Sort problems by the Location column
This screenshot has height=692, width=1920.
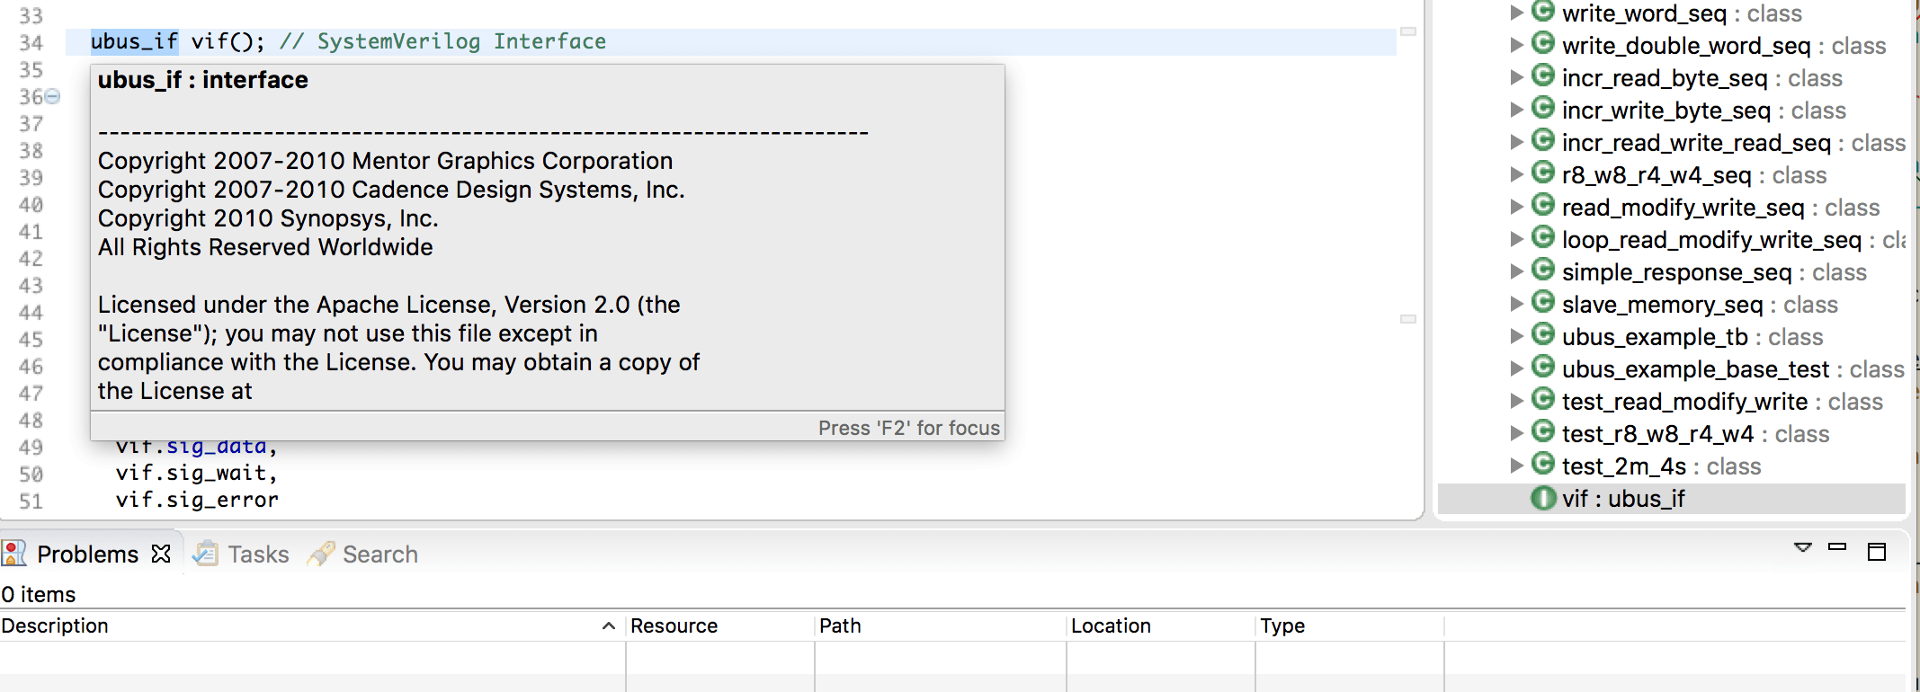(x=1161, y=625)
